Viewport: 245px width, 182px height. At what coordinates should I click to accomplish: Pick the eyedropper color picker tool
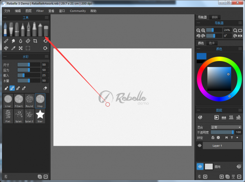pyautogui.click(x=13, y=48)
